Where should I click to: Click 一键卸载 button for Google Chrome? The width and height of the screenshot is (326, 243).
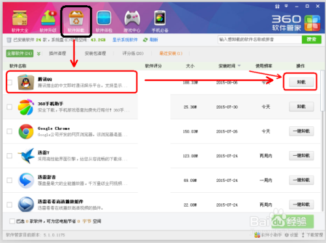pos(301,131)
